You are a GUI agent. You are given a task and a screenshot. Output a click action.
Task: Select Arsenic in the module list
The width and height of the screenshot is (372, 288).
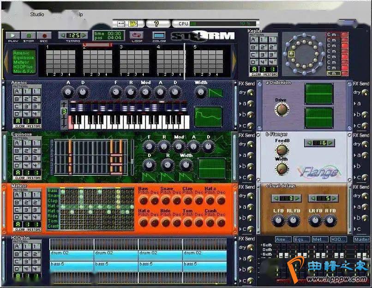click(21, 53)
